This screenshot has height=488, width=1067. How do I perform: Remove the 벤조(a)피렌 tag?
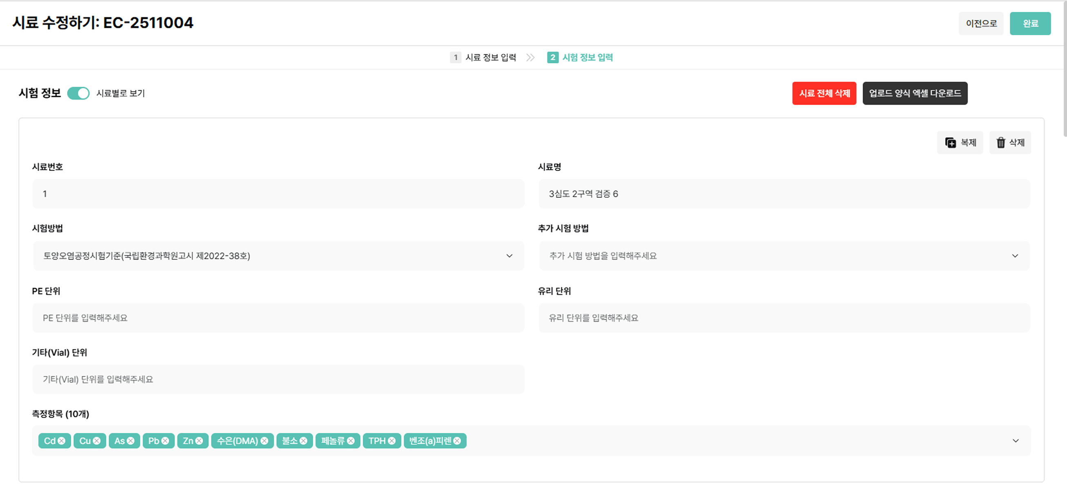click(x=457, y=441)
